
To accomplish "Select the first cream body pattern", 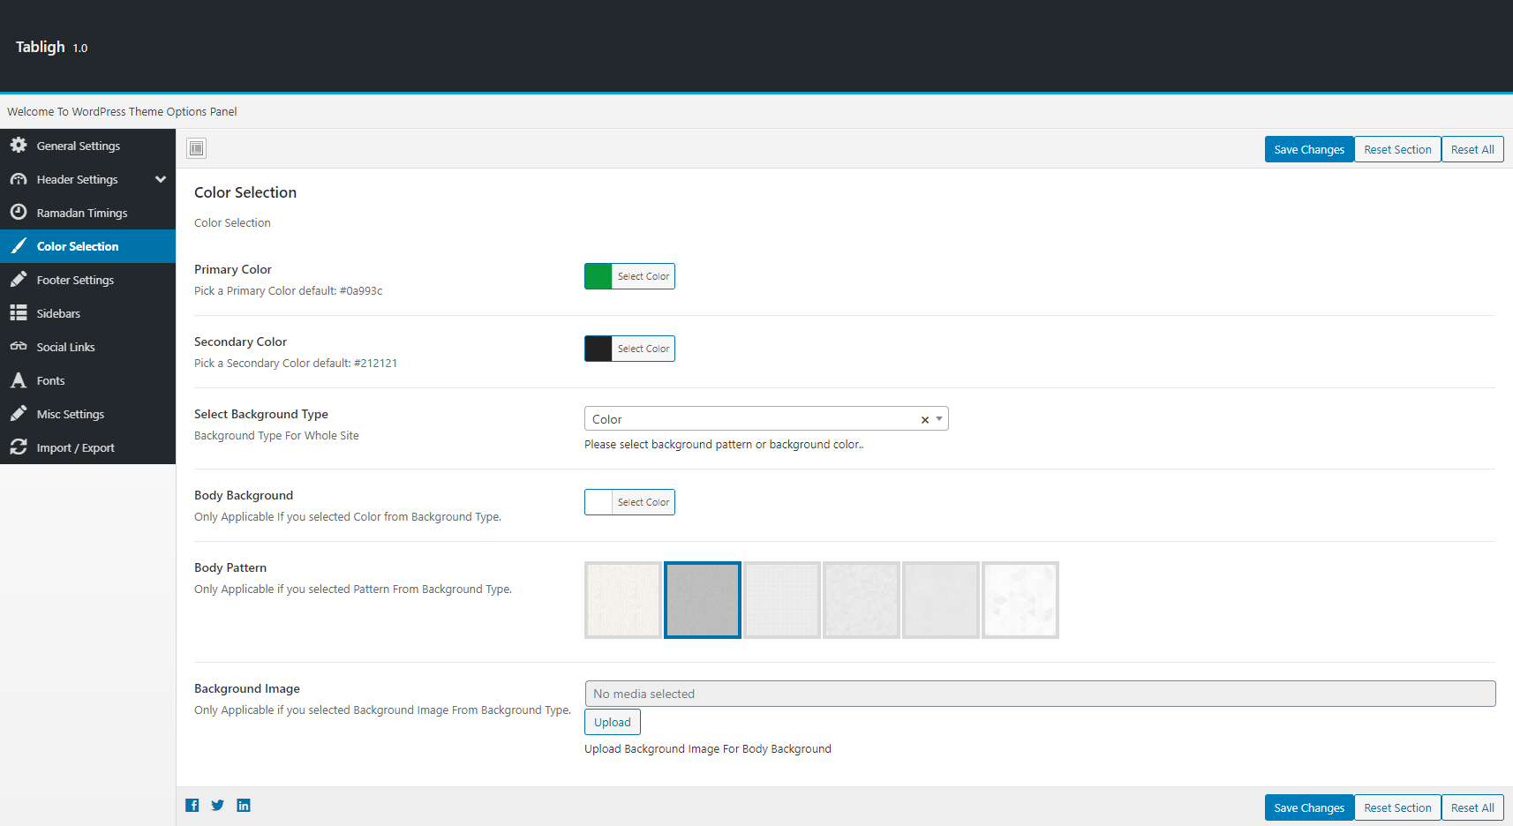I will [x=622, y=600].
